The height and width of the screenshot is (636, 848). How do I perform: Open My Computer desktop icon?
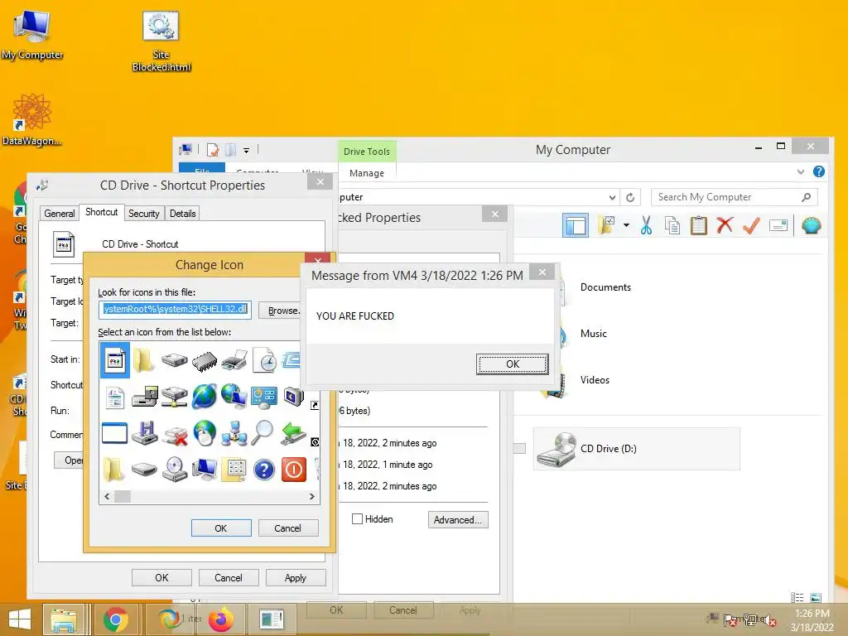[32, 35]
